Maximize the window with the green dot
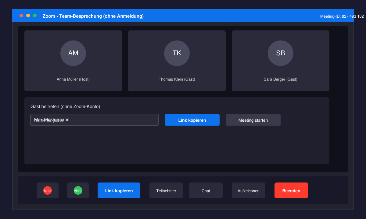The height and width of the screenshot is (219, 366). tap(35, 16)
